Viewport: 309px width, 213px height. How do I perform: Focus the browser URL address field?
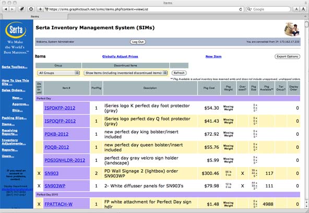(142, 9)
